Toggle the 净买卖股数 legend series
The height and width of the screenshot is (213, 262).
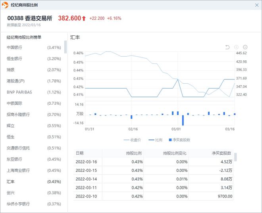(179, 140)
